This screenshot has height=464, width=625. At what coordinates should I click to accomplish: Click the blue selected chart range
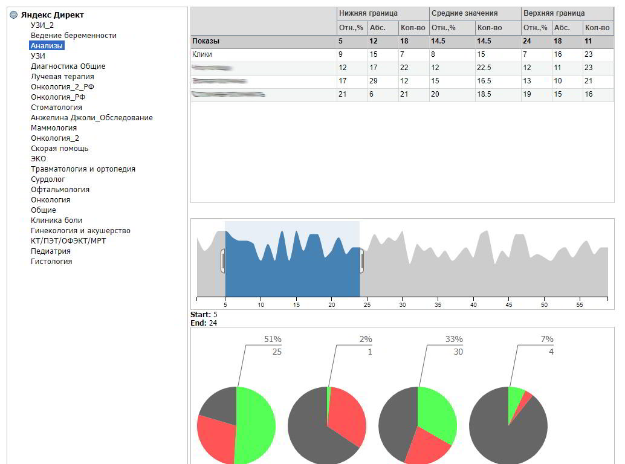click(x=292, y=272)
